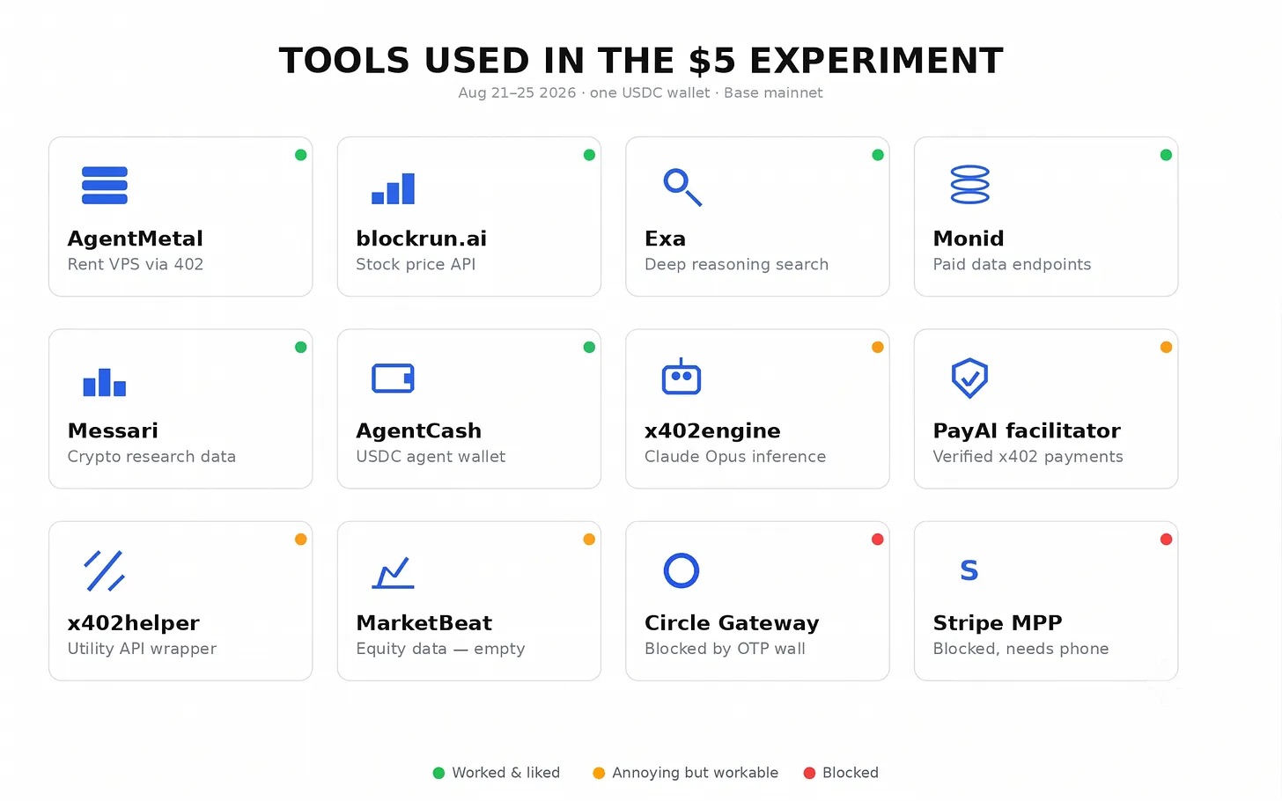Click the green legend dot beside Worked & liked
Viewport: 1282px width, 801px height.
[438, 773]
